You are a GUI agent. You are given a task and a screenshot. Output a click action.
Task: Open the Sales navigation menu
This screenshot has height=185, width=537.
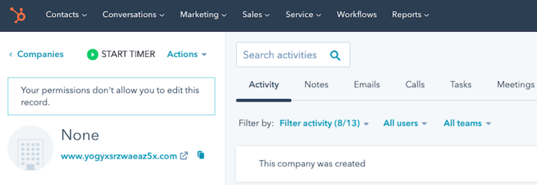tap(256, 15)
